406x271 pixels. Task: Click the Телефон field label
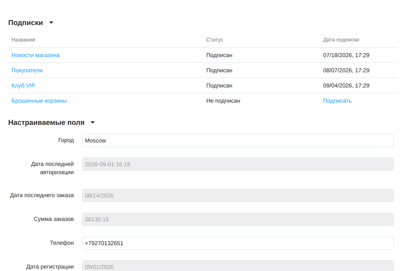[x=62, y=243]
